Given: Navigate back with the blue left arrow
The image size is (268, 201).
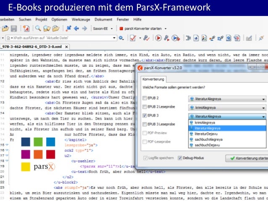Looking at the screenshot, I should coord(76,29).
